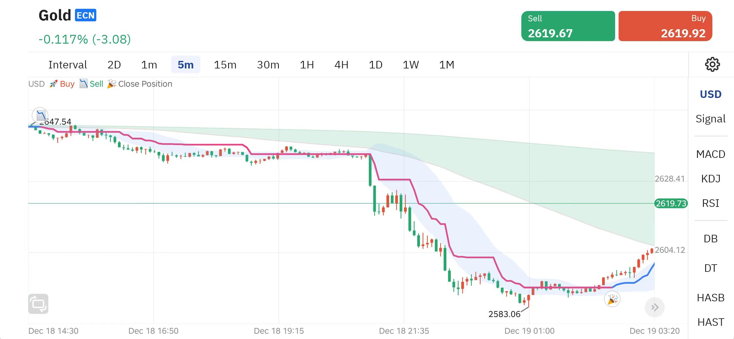Image resolution: width=734 pixels, height=339 pixels.
Task: Click the 2619.73 current price marker
Action: tap(671, 203)
